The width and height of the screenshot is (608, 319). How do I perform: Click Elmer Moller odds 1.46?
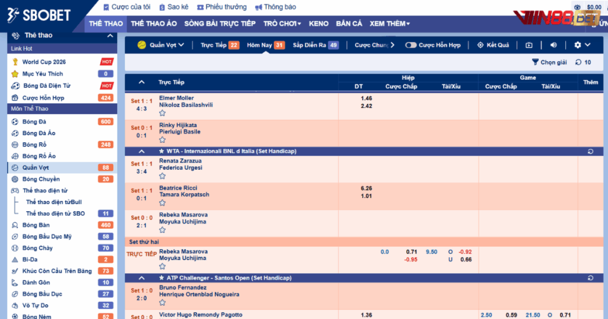366,98
